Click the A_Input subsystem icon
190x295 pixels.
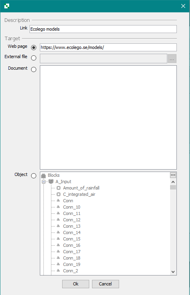tap(51, 182)
